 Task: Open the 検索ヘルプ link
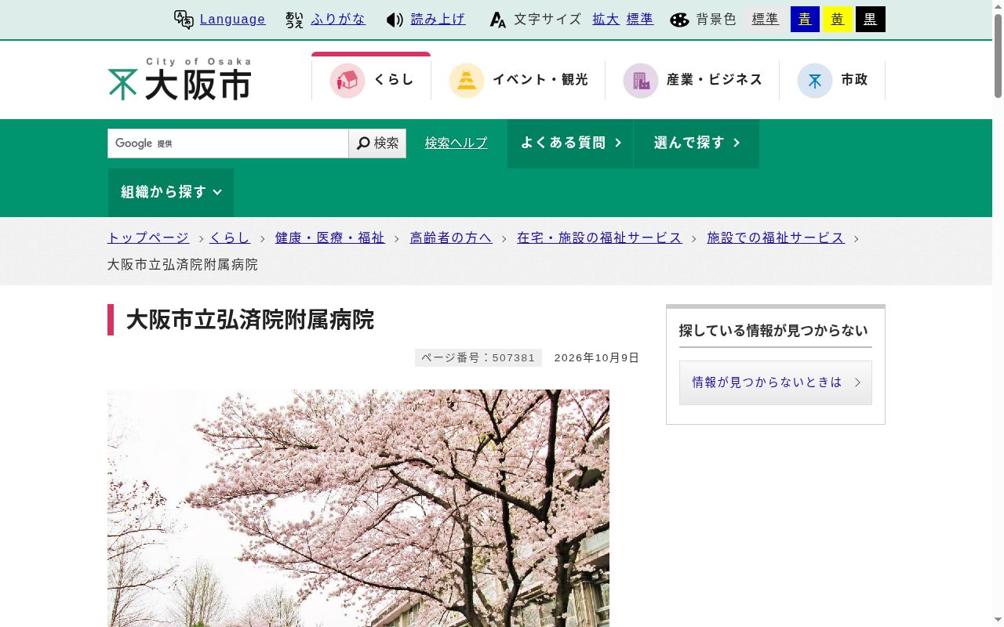pyautogui.click(x=457, y=143)
